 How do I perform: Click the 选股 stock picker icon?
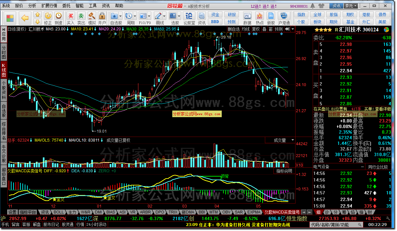pyautogui.click(x=173, y=16)
